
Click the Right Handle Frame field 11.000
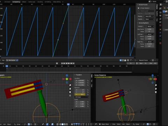point(149,44)
